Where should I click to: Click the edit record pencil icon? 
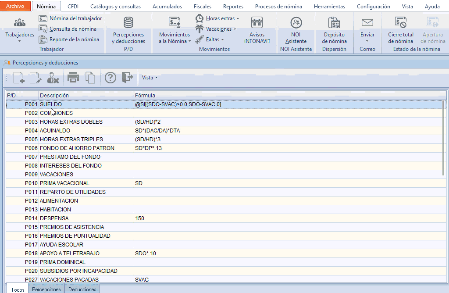click(x=36, y=78)
